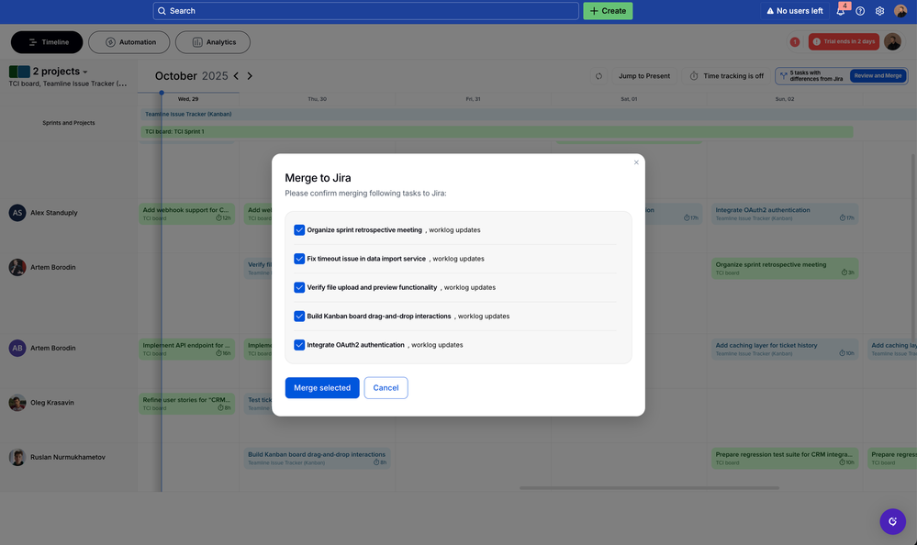Deselect Build Kanban board drag-and-drop interactions checkbox
The height and width of the screenshot is (545, 917).
point(299,316)
